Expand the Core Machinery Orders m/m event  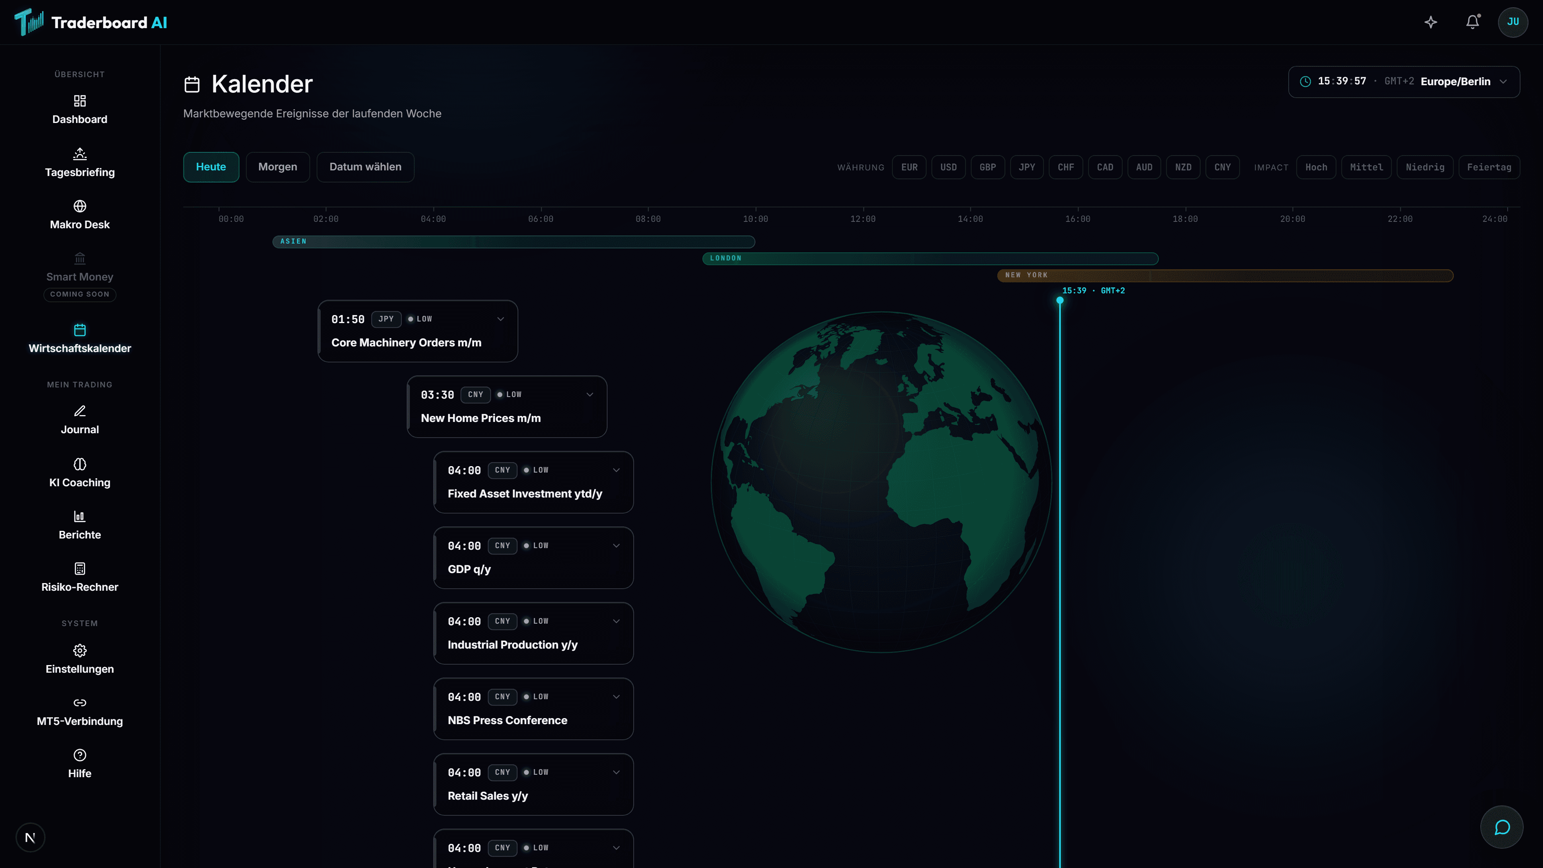pos(501,319)
